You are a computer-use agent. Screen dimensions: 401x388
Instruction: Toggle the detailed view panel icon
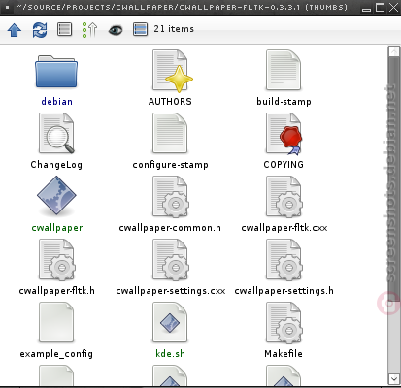pos(140,29)
